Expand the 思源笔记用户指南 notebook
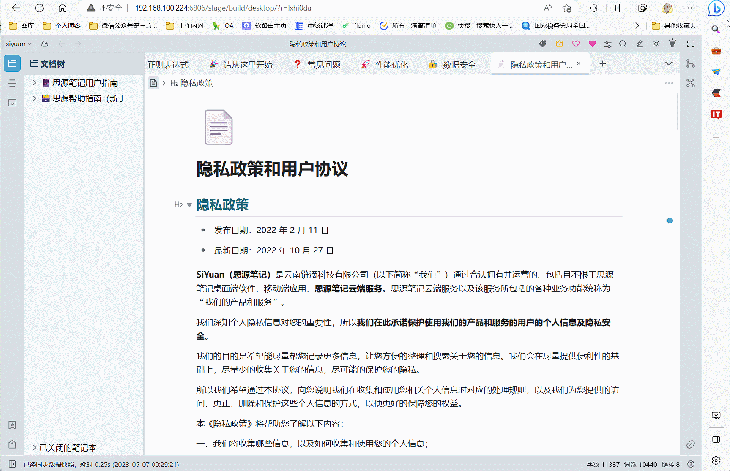730x471 pixels. pyautogui.click(x=35, y=83)
